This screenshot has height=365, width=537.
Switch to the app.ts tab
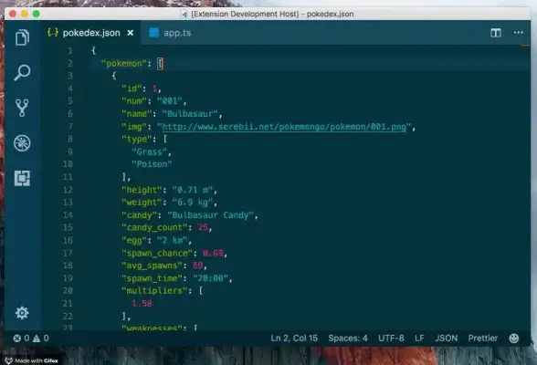[171, 33]
